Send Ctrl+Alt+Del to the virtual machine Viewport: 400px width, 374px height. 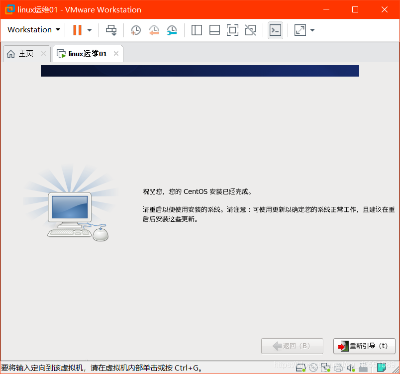pyautogui.click(x=111, y=30)
